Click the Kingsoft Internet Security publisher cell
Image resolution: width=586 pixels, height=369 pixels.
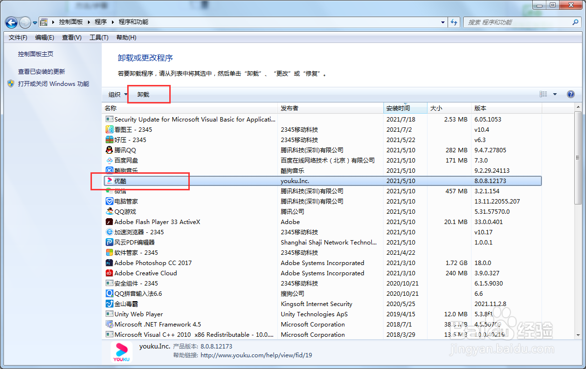tap(316, 304)
